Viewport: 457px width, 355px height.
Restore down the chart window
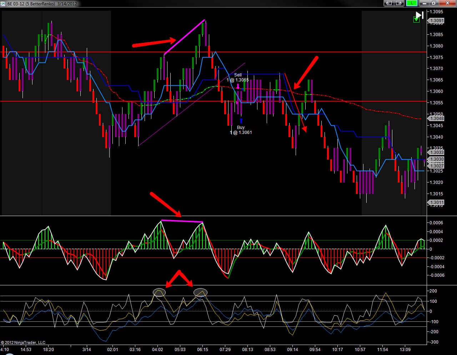click(434, 3)
